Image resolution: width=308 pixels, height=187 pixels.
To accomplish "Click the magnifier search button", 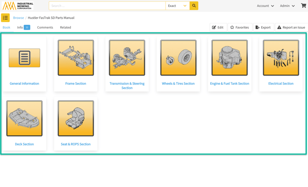I will (x=194, y=6).
